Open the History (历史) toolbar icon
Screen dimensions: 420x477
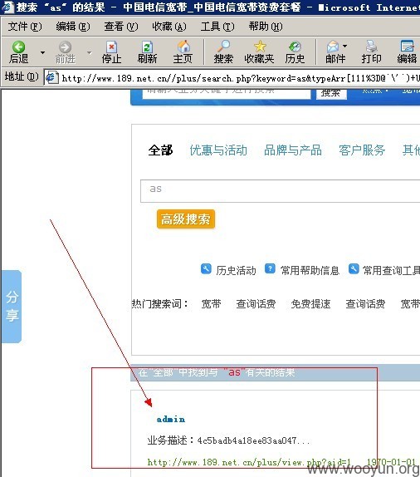tap(295, 47)
